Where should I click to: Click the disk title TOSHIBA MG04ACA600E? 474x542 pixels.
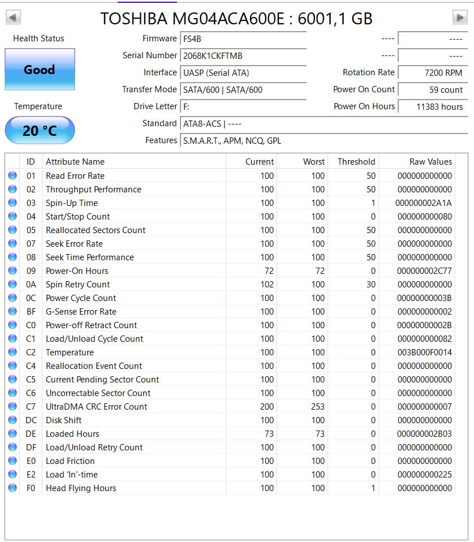(x=236, y=18)
